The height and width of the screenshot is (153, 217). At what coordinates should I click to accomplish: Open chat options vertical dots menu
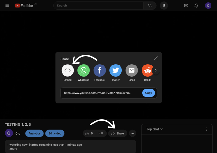[207, 129]
